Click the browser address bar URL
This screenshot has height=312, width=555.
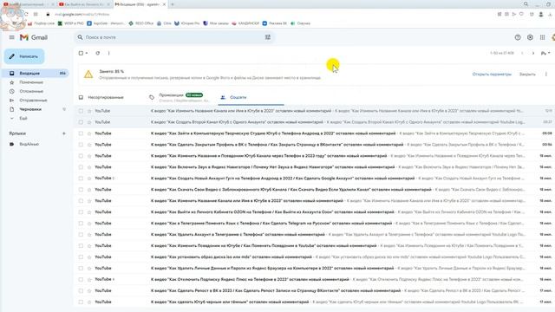[82, 14]
